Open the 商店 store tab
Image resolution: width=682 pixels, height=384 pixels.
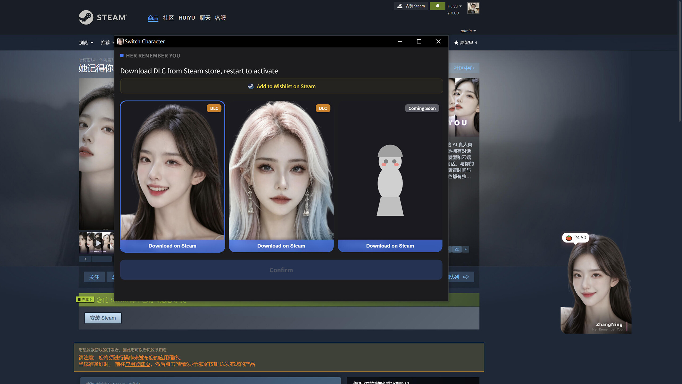153,18
